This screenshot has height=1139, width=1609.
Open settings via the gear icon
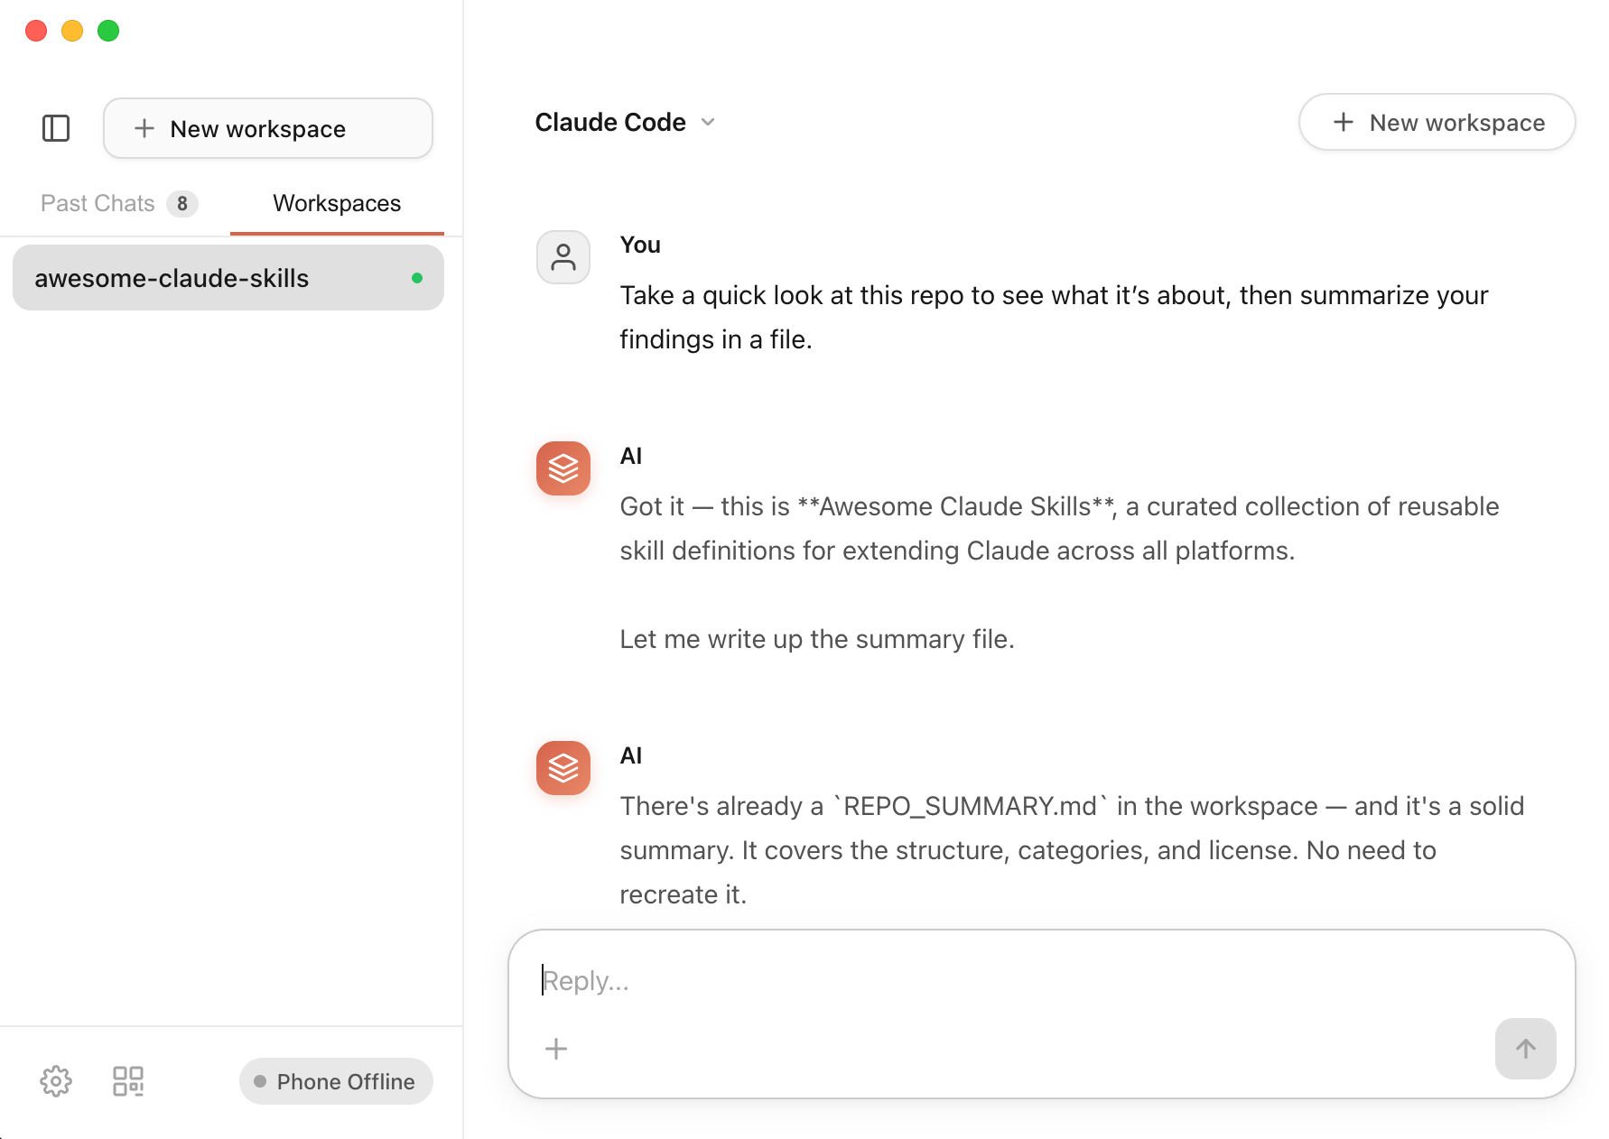click(x=56, y=1081)
